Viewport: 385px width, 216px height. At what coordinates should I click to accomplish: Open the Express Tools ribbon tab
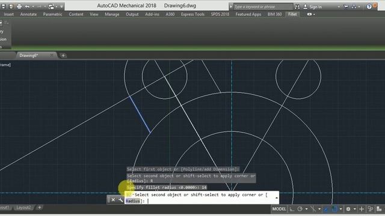click(192, 14)
